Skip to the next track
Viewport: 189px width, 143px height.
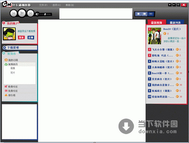click(x=30, y=13)
